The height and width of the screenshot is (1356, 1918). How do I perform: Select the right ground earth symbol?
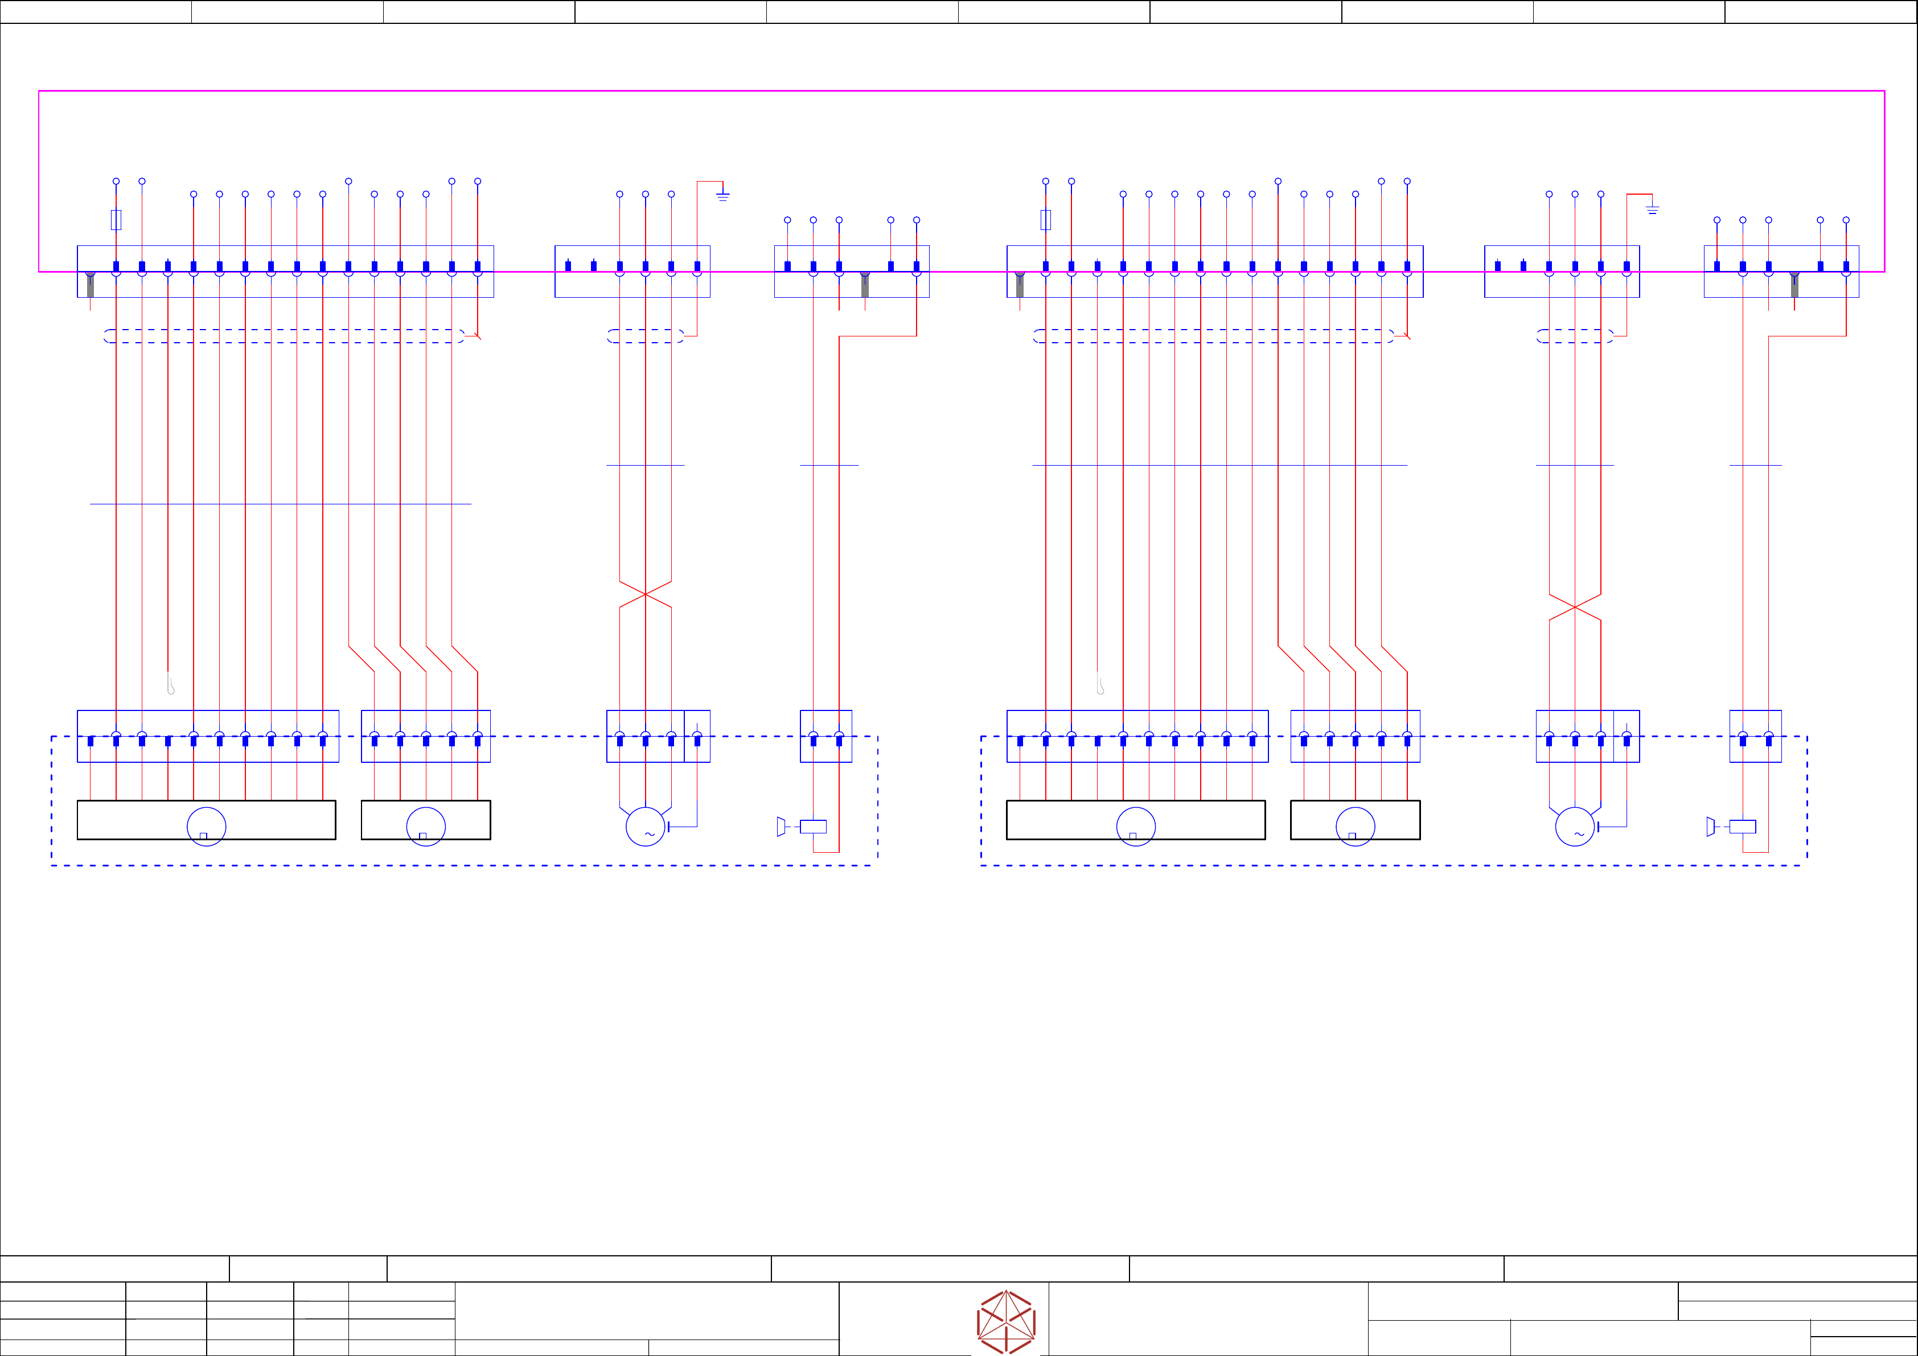click(x=1652, y=209)
